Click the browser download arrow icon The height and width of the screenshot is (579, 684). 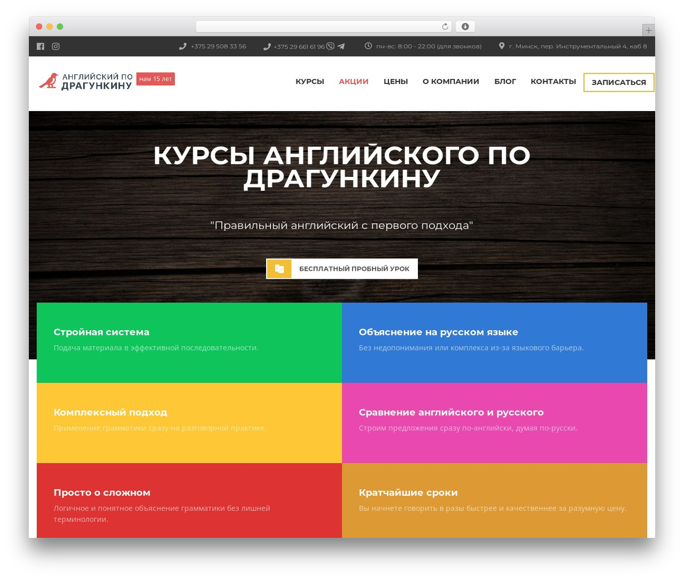[465, 27]
